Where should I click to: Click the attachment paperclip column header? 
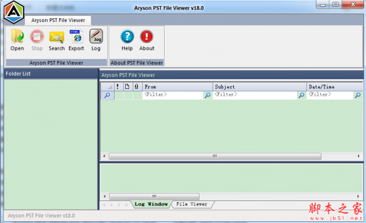(137, 87)
